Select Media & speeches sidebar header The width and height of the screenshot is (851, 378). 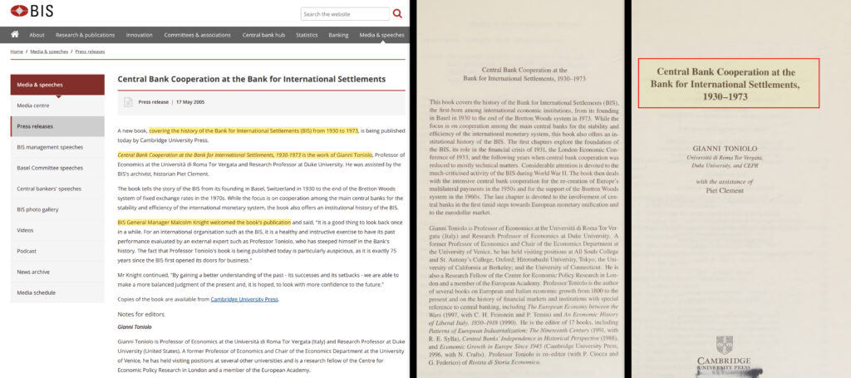pyautogui.click(x=57, y=85)
